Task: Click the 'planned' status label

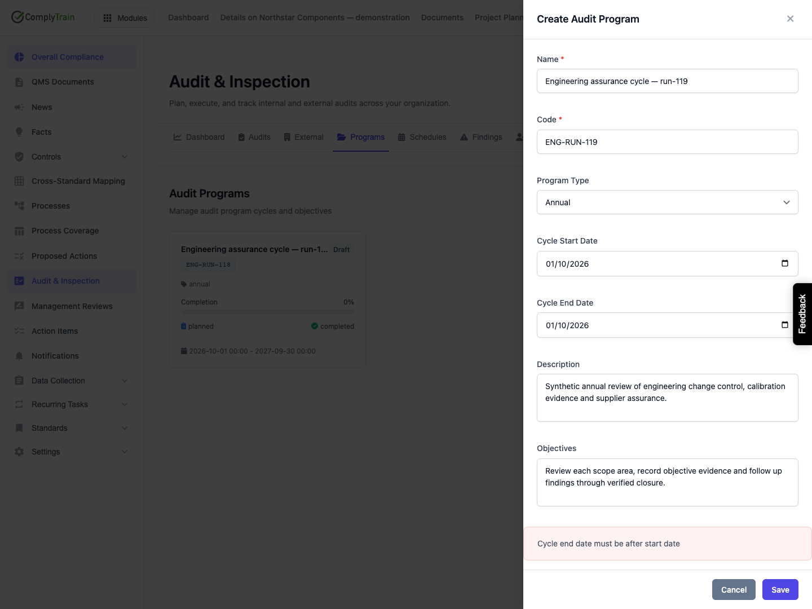Action: click(x=197, y=326)
